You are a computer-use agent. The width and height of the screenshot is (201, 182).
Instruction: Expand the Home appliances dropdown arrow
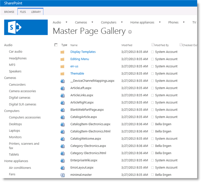coord(160,22)
